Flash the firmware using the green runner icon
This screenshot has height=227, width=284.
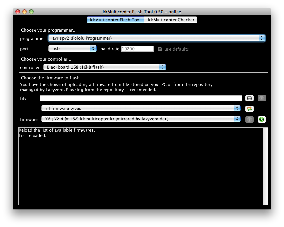[x=261, y=119]
